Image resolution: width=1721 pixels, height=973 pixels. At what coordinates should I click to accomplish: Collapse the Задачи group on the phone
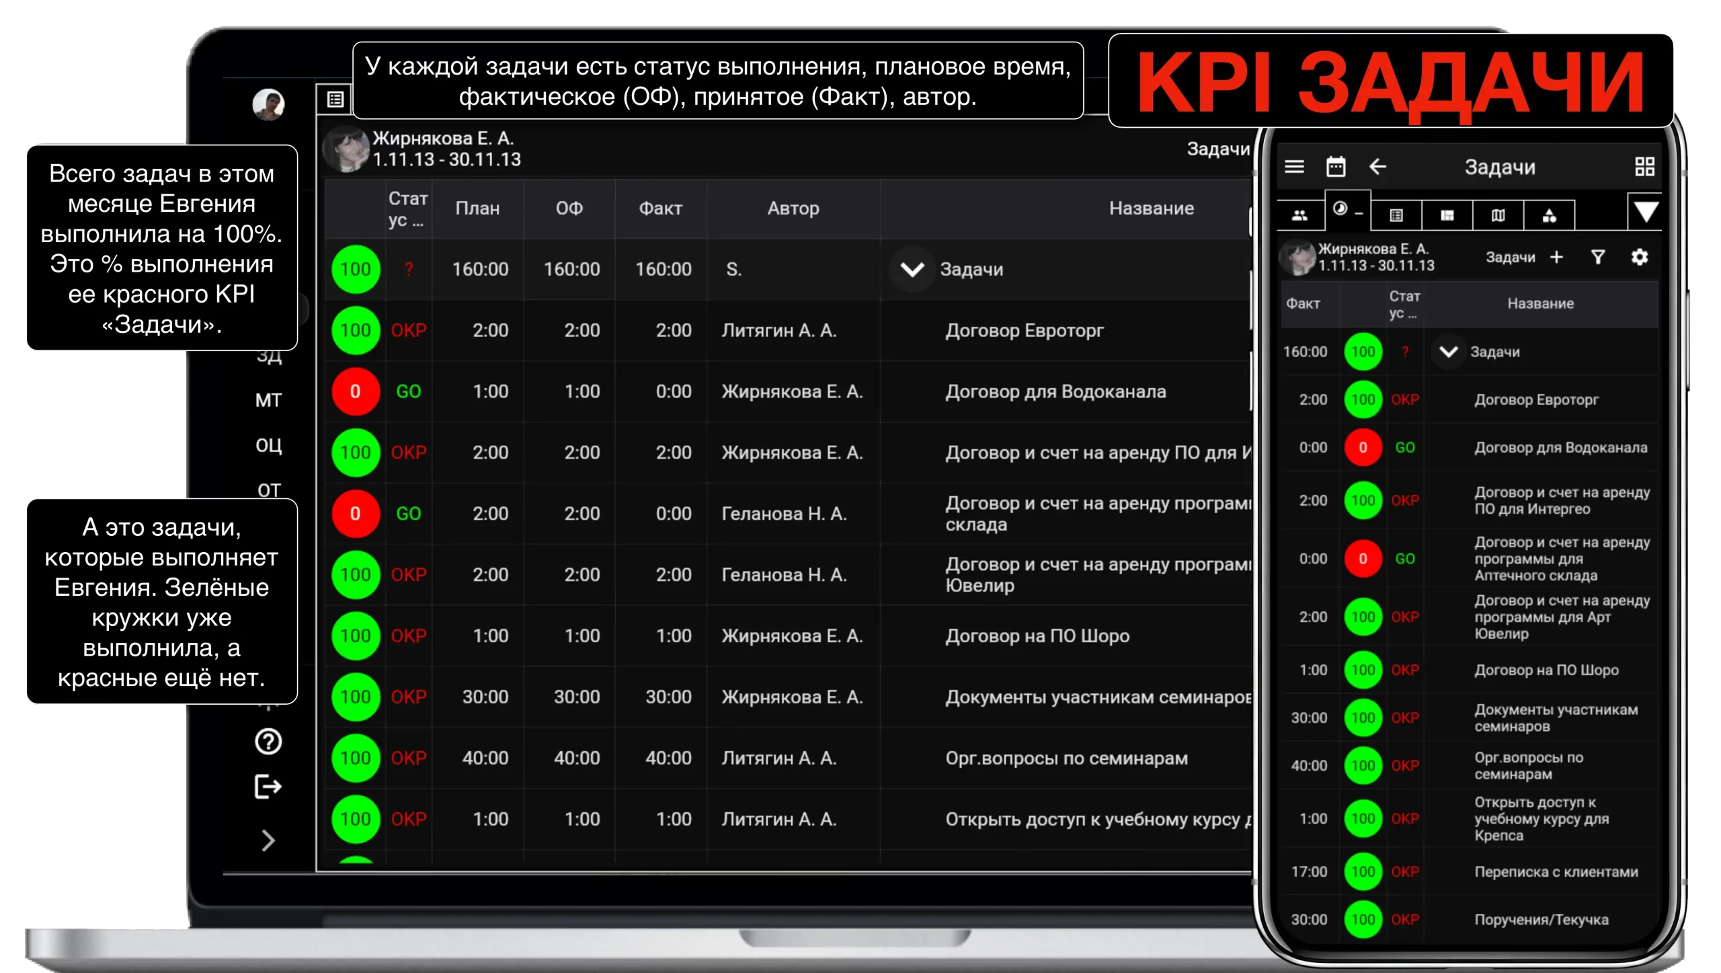[1448, 352]
